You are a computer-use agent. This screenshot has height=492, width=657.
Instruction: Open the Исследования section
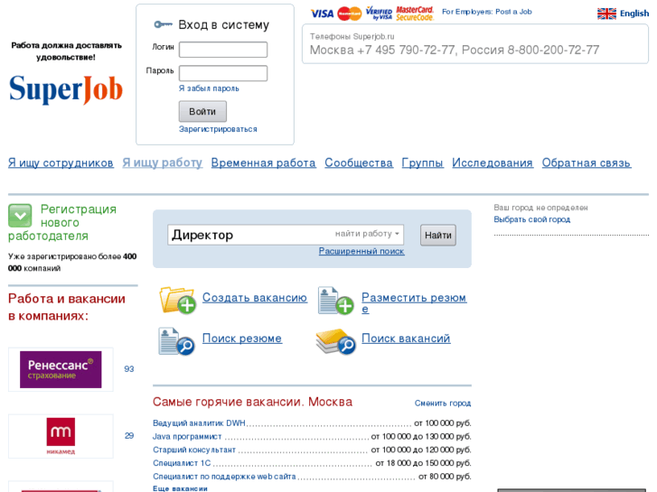(493, 162)
